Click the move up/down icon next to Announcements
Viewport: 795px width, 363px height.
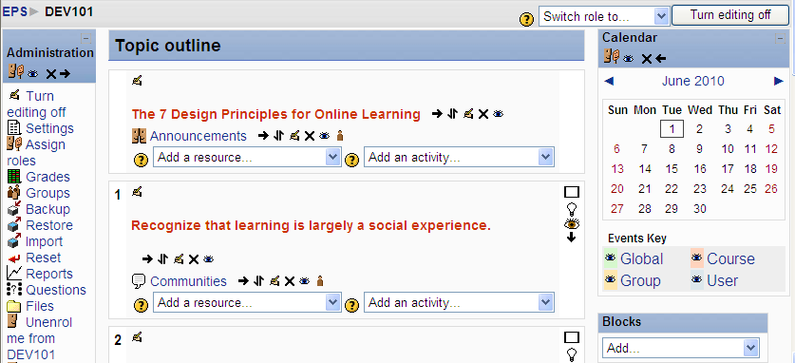pos(278,136)
